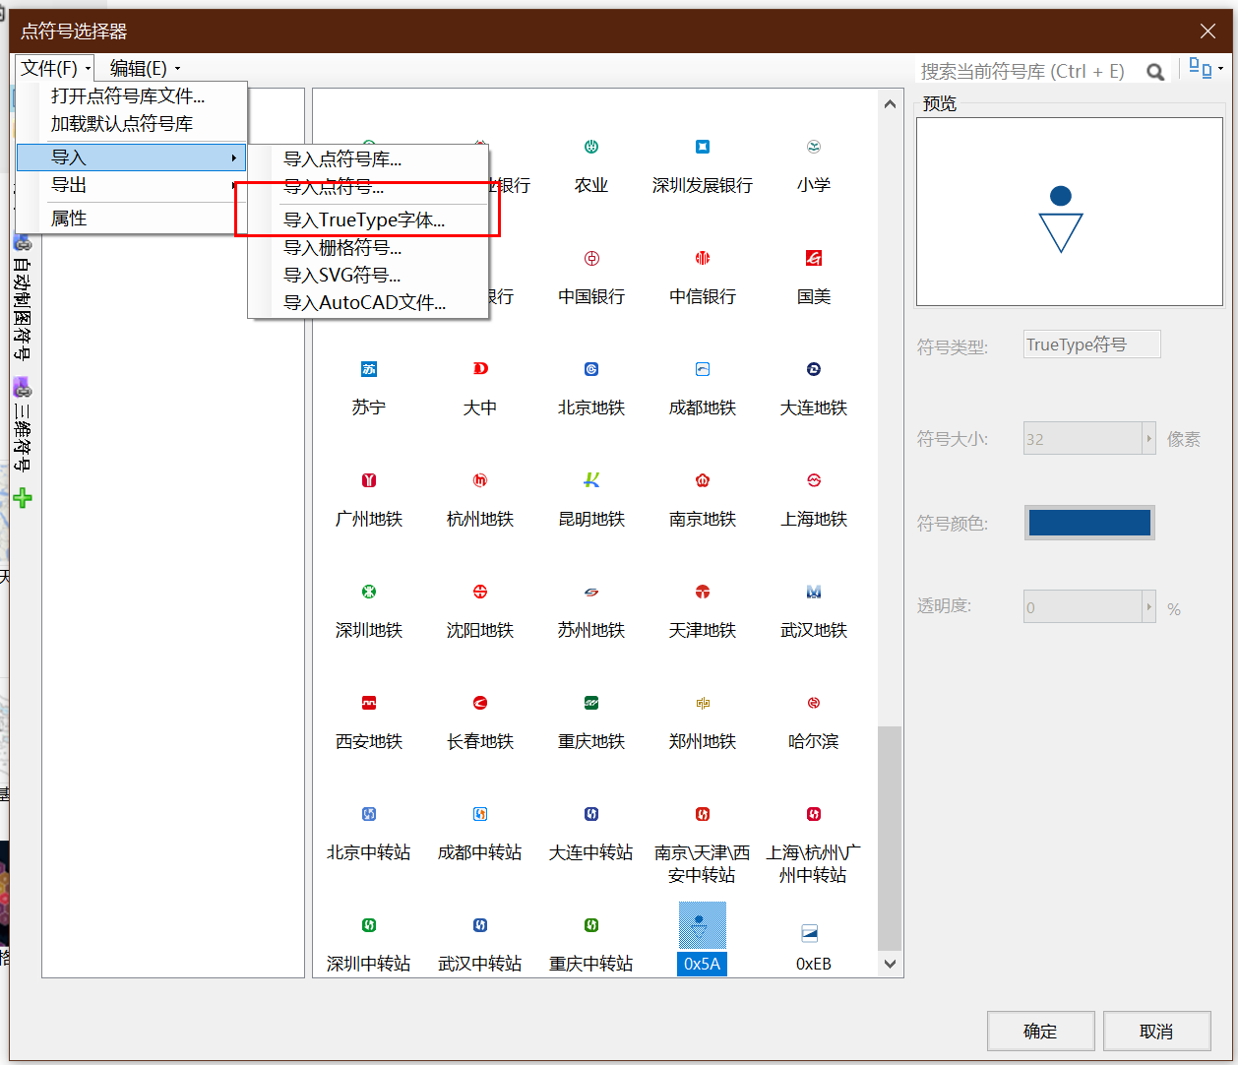Select the 郑州地铁 symbol

pos(703,703)
